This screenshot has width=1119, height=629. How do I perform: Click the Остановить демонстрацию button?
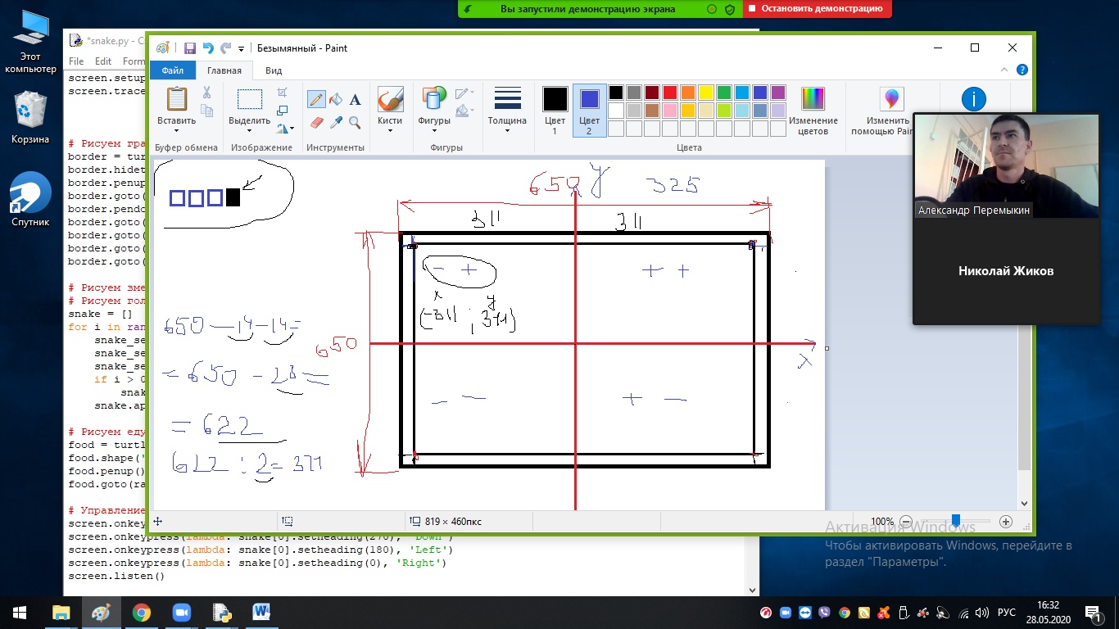(816, 9)
